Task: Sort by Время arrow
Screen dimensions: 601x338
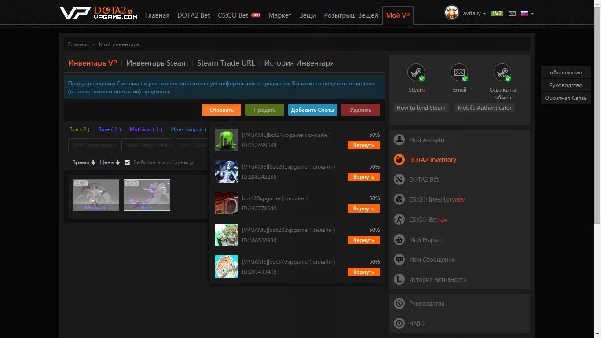Action: pos(93,162)
